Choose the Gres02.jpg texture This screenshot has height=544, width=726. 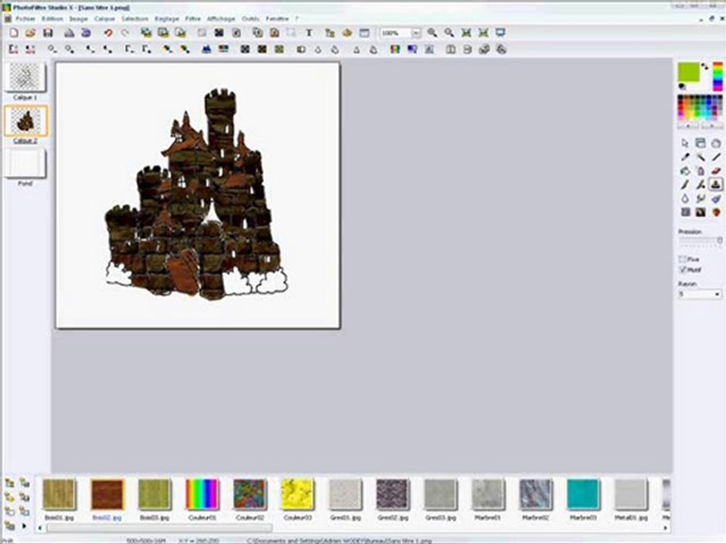tap(392, 494)
